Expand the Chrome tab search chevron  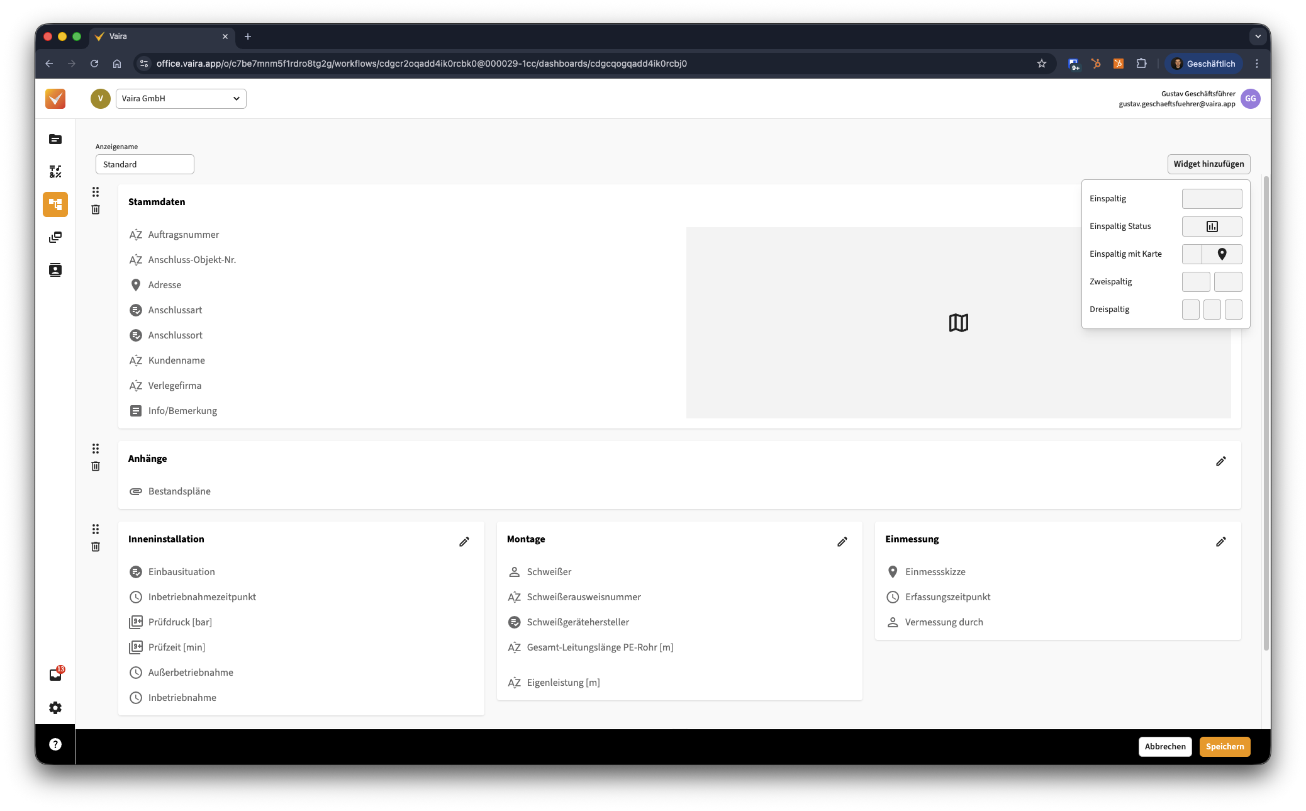pyautogui.click(x=1258, y=36)
